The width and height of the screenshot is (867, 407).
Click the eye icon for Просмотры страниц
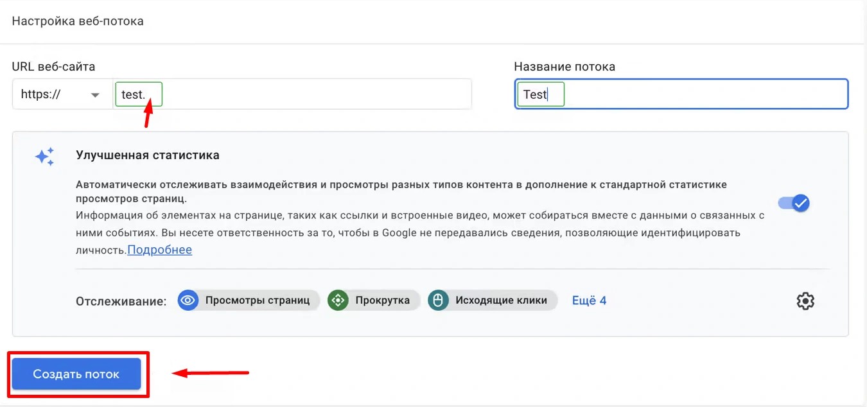pos(188,300)
